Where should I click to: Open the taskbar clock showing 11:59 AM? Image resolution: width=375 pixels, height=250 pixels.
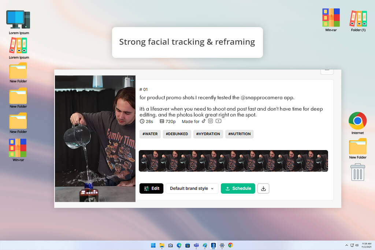click(x=366, y=245)
